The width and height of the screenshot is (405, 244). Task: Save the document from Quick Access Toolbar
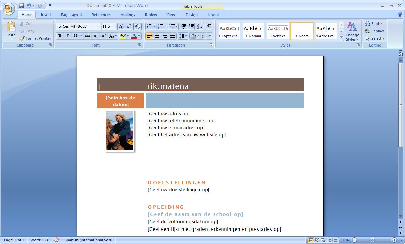(x=22, y=6)
